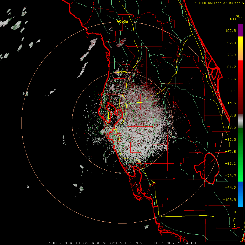
Task: Click the [KT] units label
Action: tap(232, 19)
